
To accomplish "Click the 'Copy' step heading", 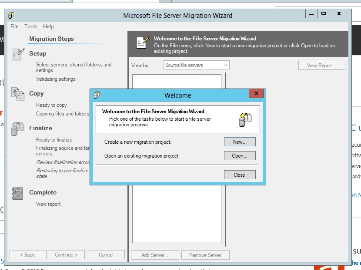I will (37, 93).
